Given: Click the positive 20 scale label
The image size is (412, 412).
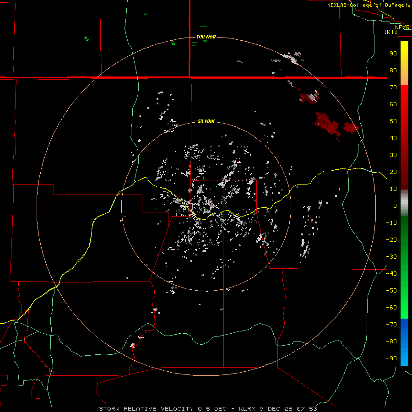Looking at the screenshot, I should click(x=393, y=172).
